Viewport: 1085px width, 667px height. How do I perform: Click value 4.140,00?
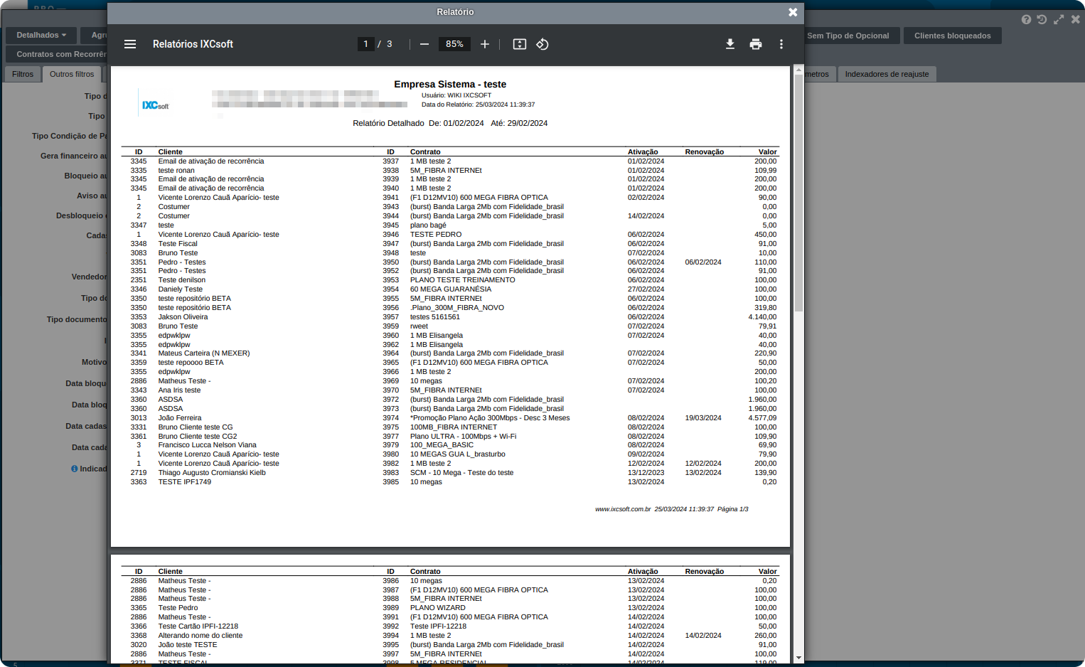tap(762, 317)
